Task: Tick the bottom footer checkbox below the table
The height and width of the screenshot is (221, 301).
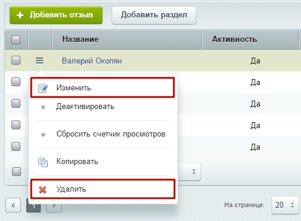Action: pyautogui.click(x=16, y=171)
